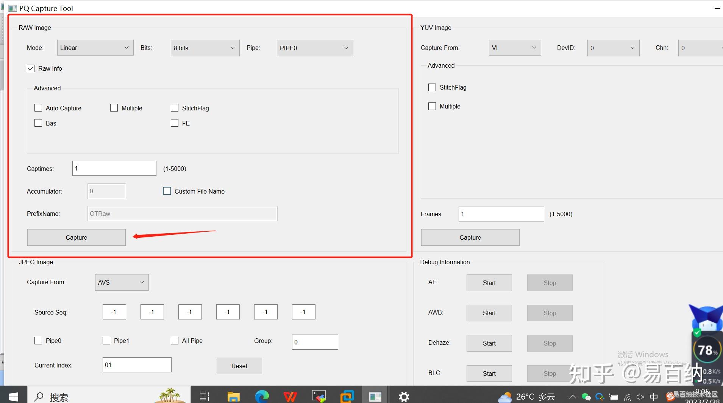Uncheck the Raw Info checkbox
Image resolution: width=723 pixels, height=403 pixels.
tap(31, 68)
